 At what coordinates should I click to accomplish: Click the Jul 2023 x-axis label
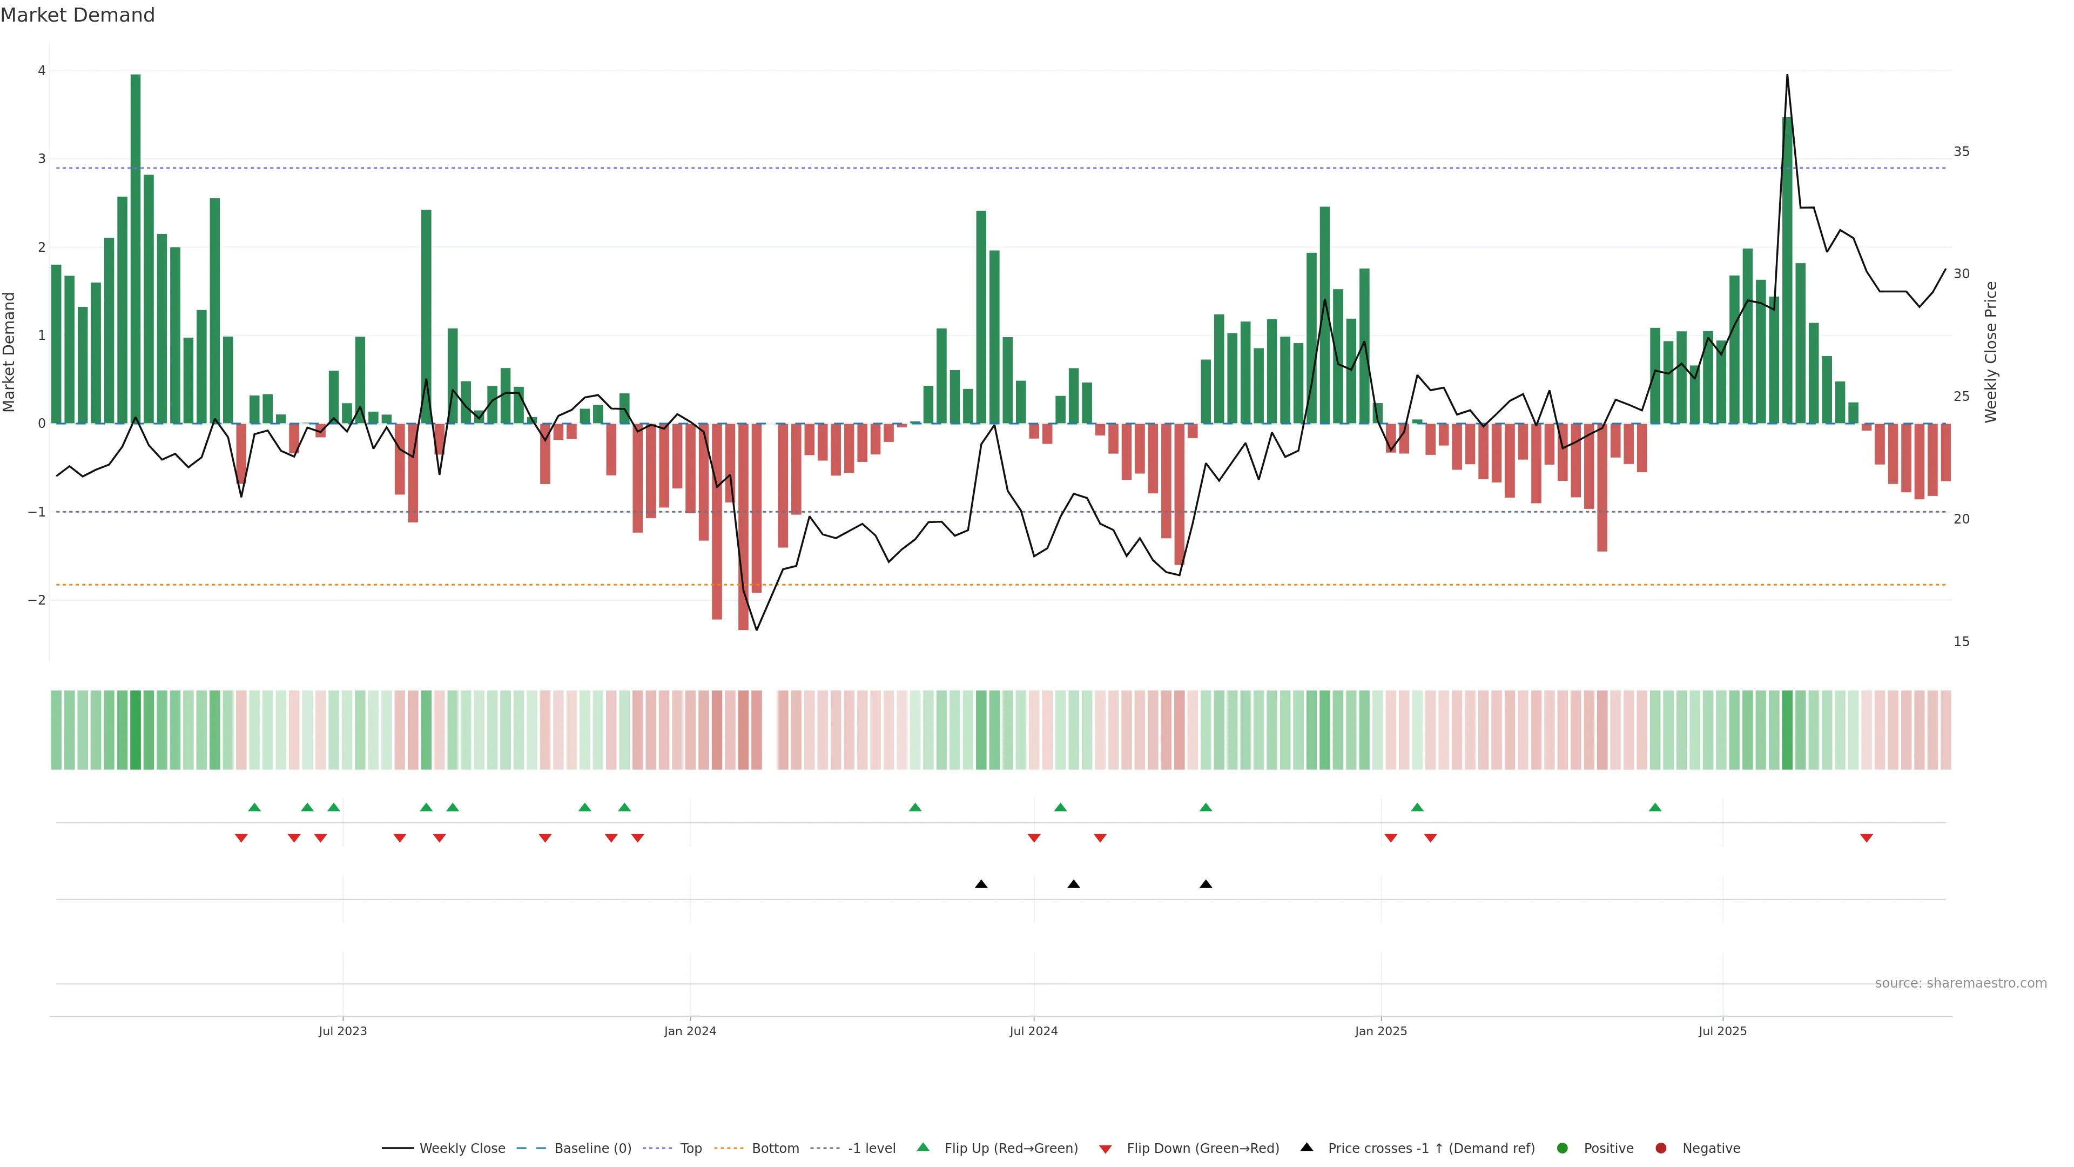(x=342, y=1031)
